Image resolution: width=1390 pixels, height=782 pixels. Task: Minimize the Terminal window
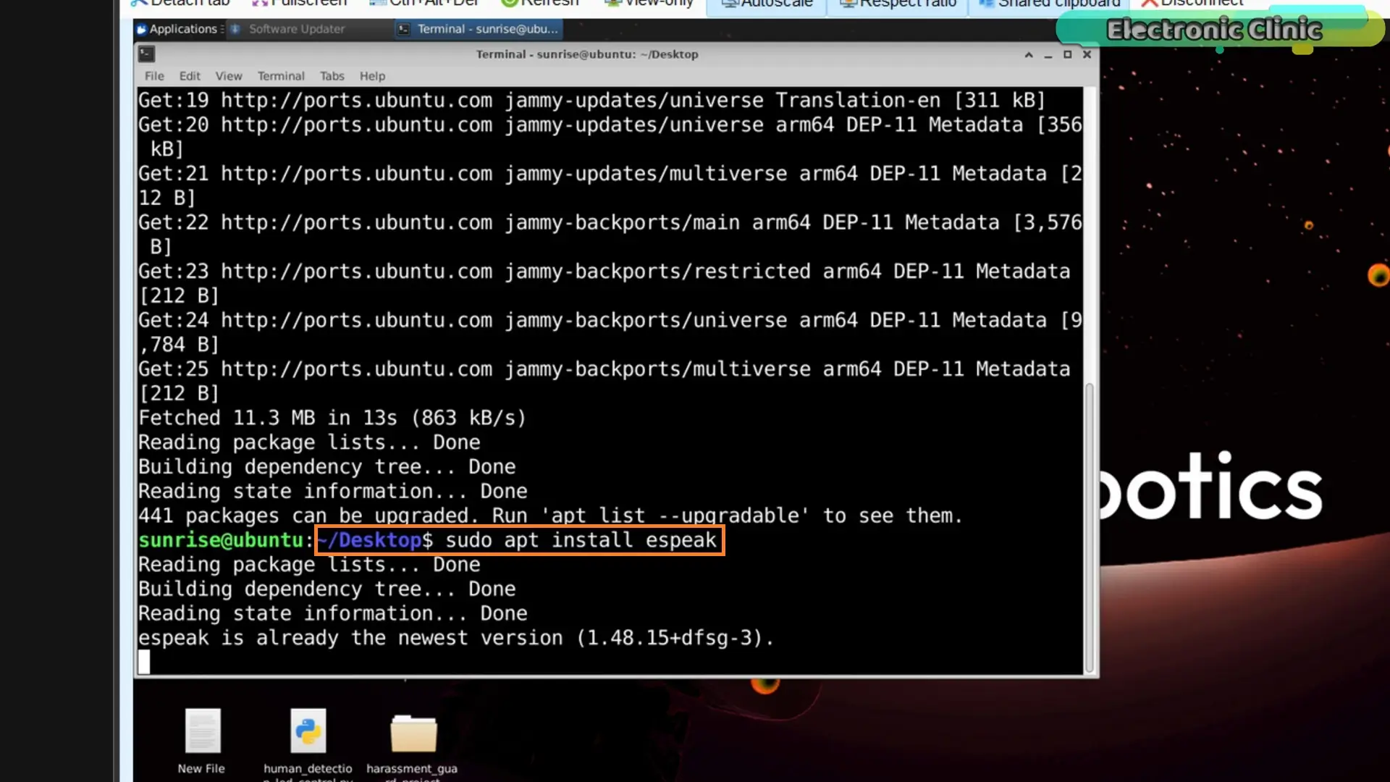click(1048, 54)
